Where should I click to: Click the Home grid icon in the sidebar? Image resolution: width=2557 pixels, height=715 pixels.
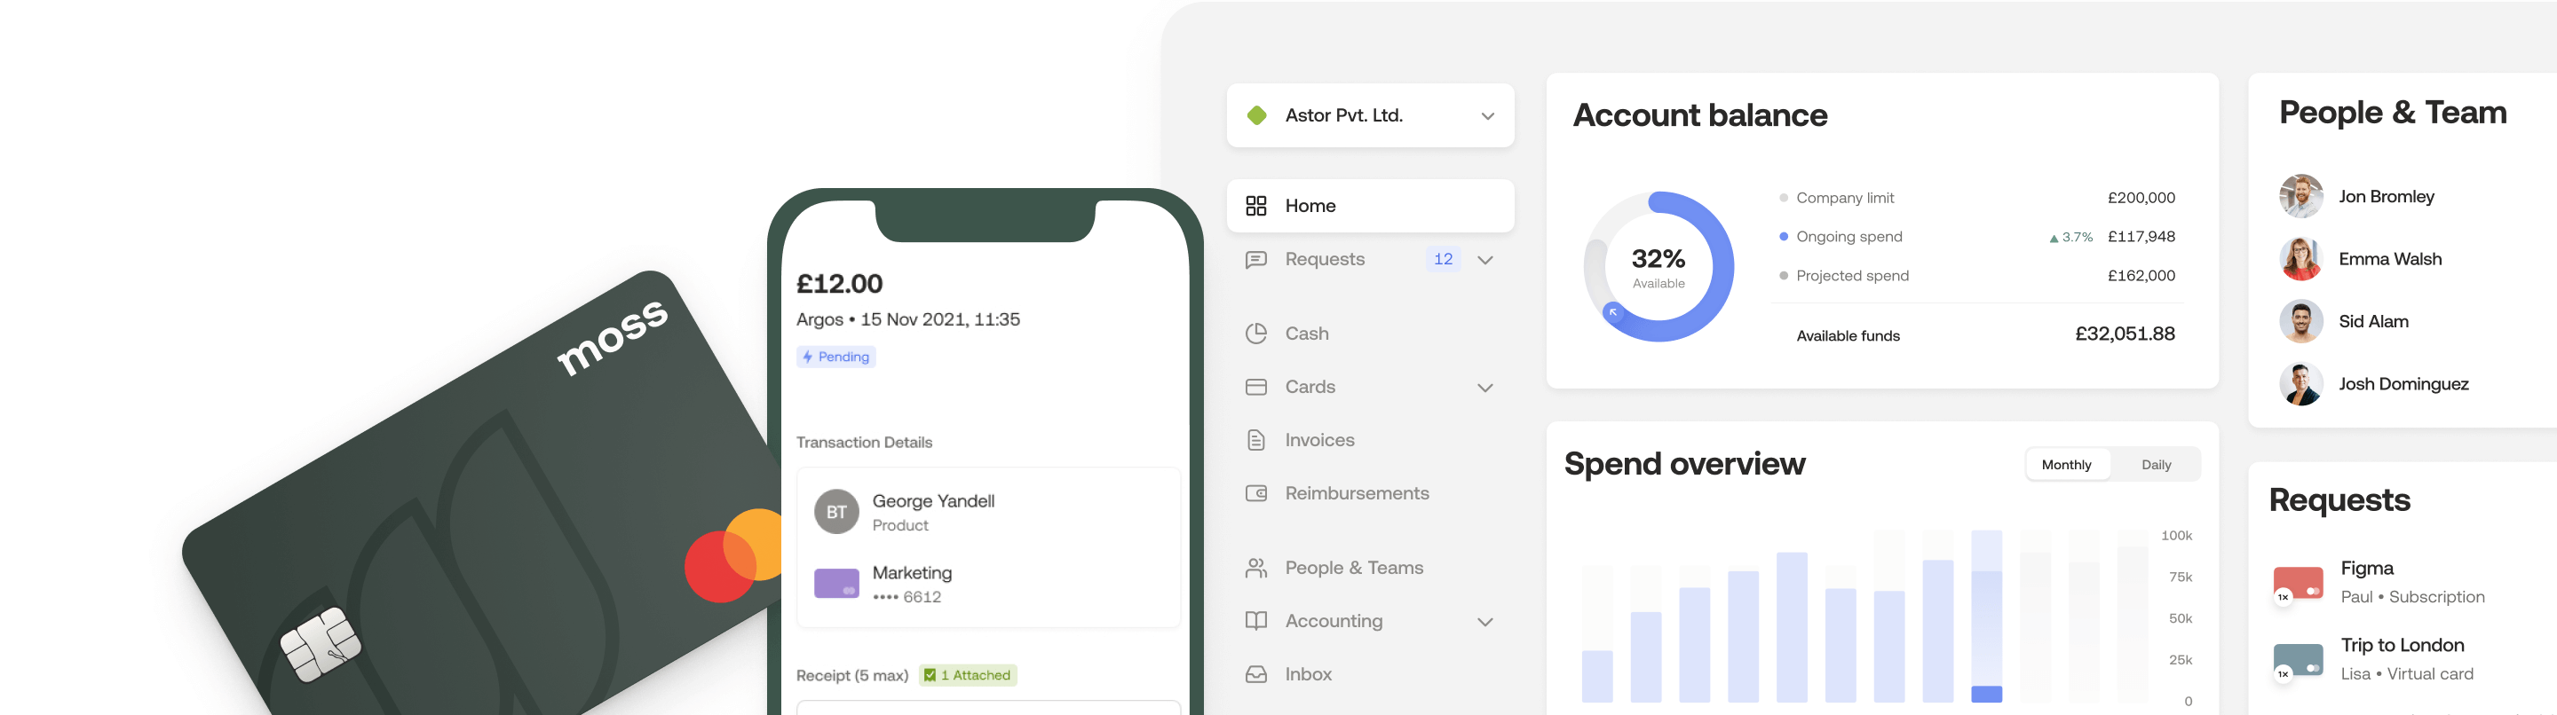pos(1255,205)
